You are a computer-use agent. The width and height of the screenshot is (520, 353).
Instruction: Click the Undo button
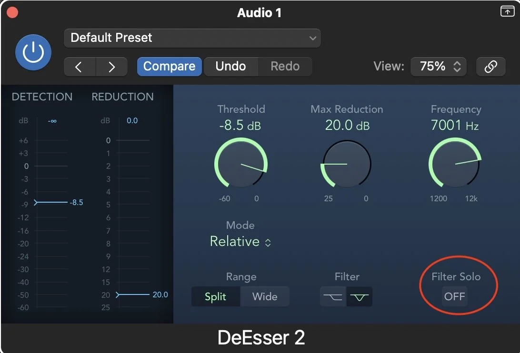231,67
